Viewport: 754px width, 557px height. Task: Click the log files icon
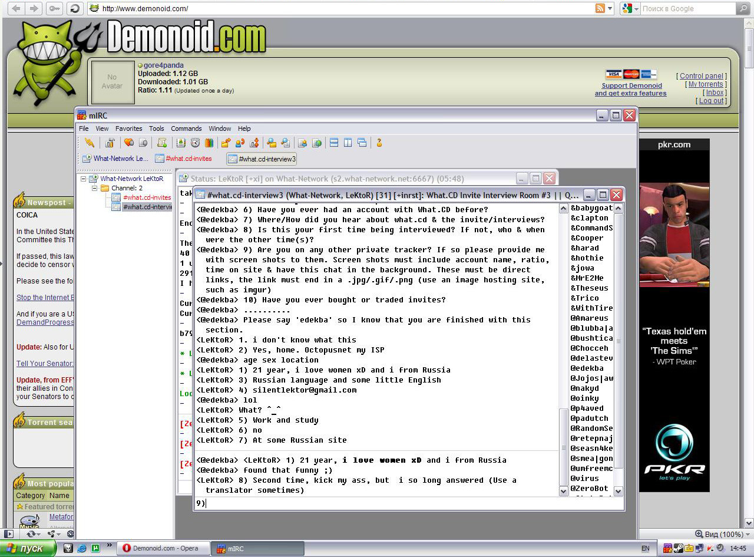point(285,143)
